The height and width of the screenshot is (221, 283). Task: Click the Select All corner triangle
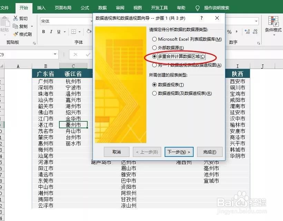coord(2,66)
